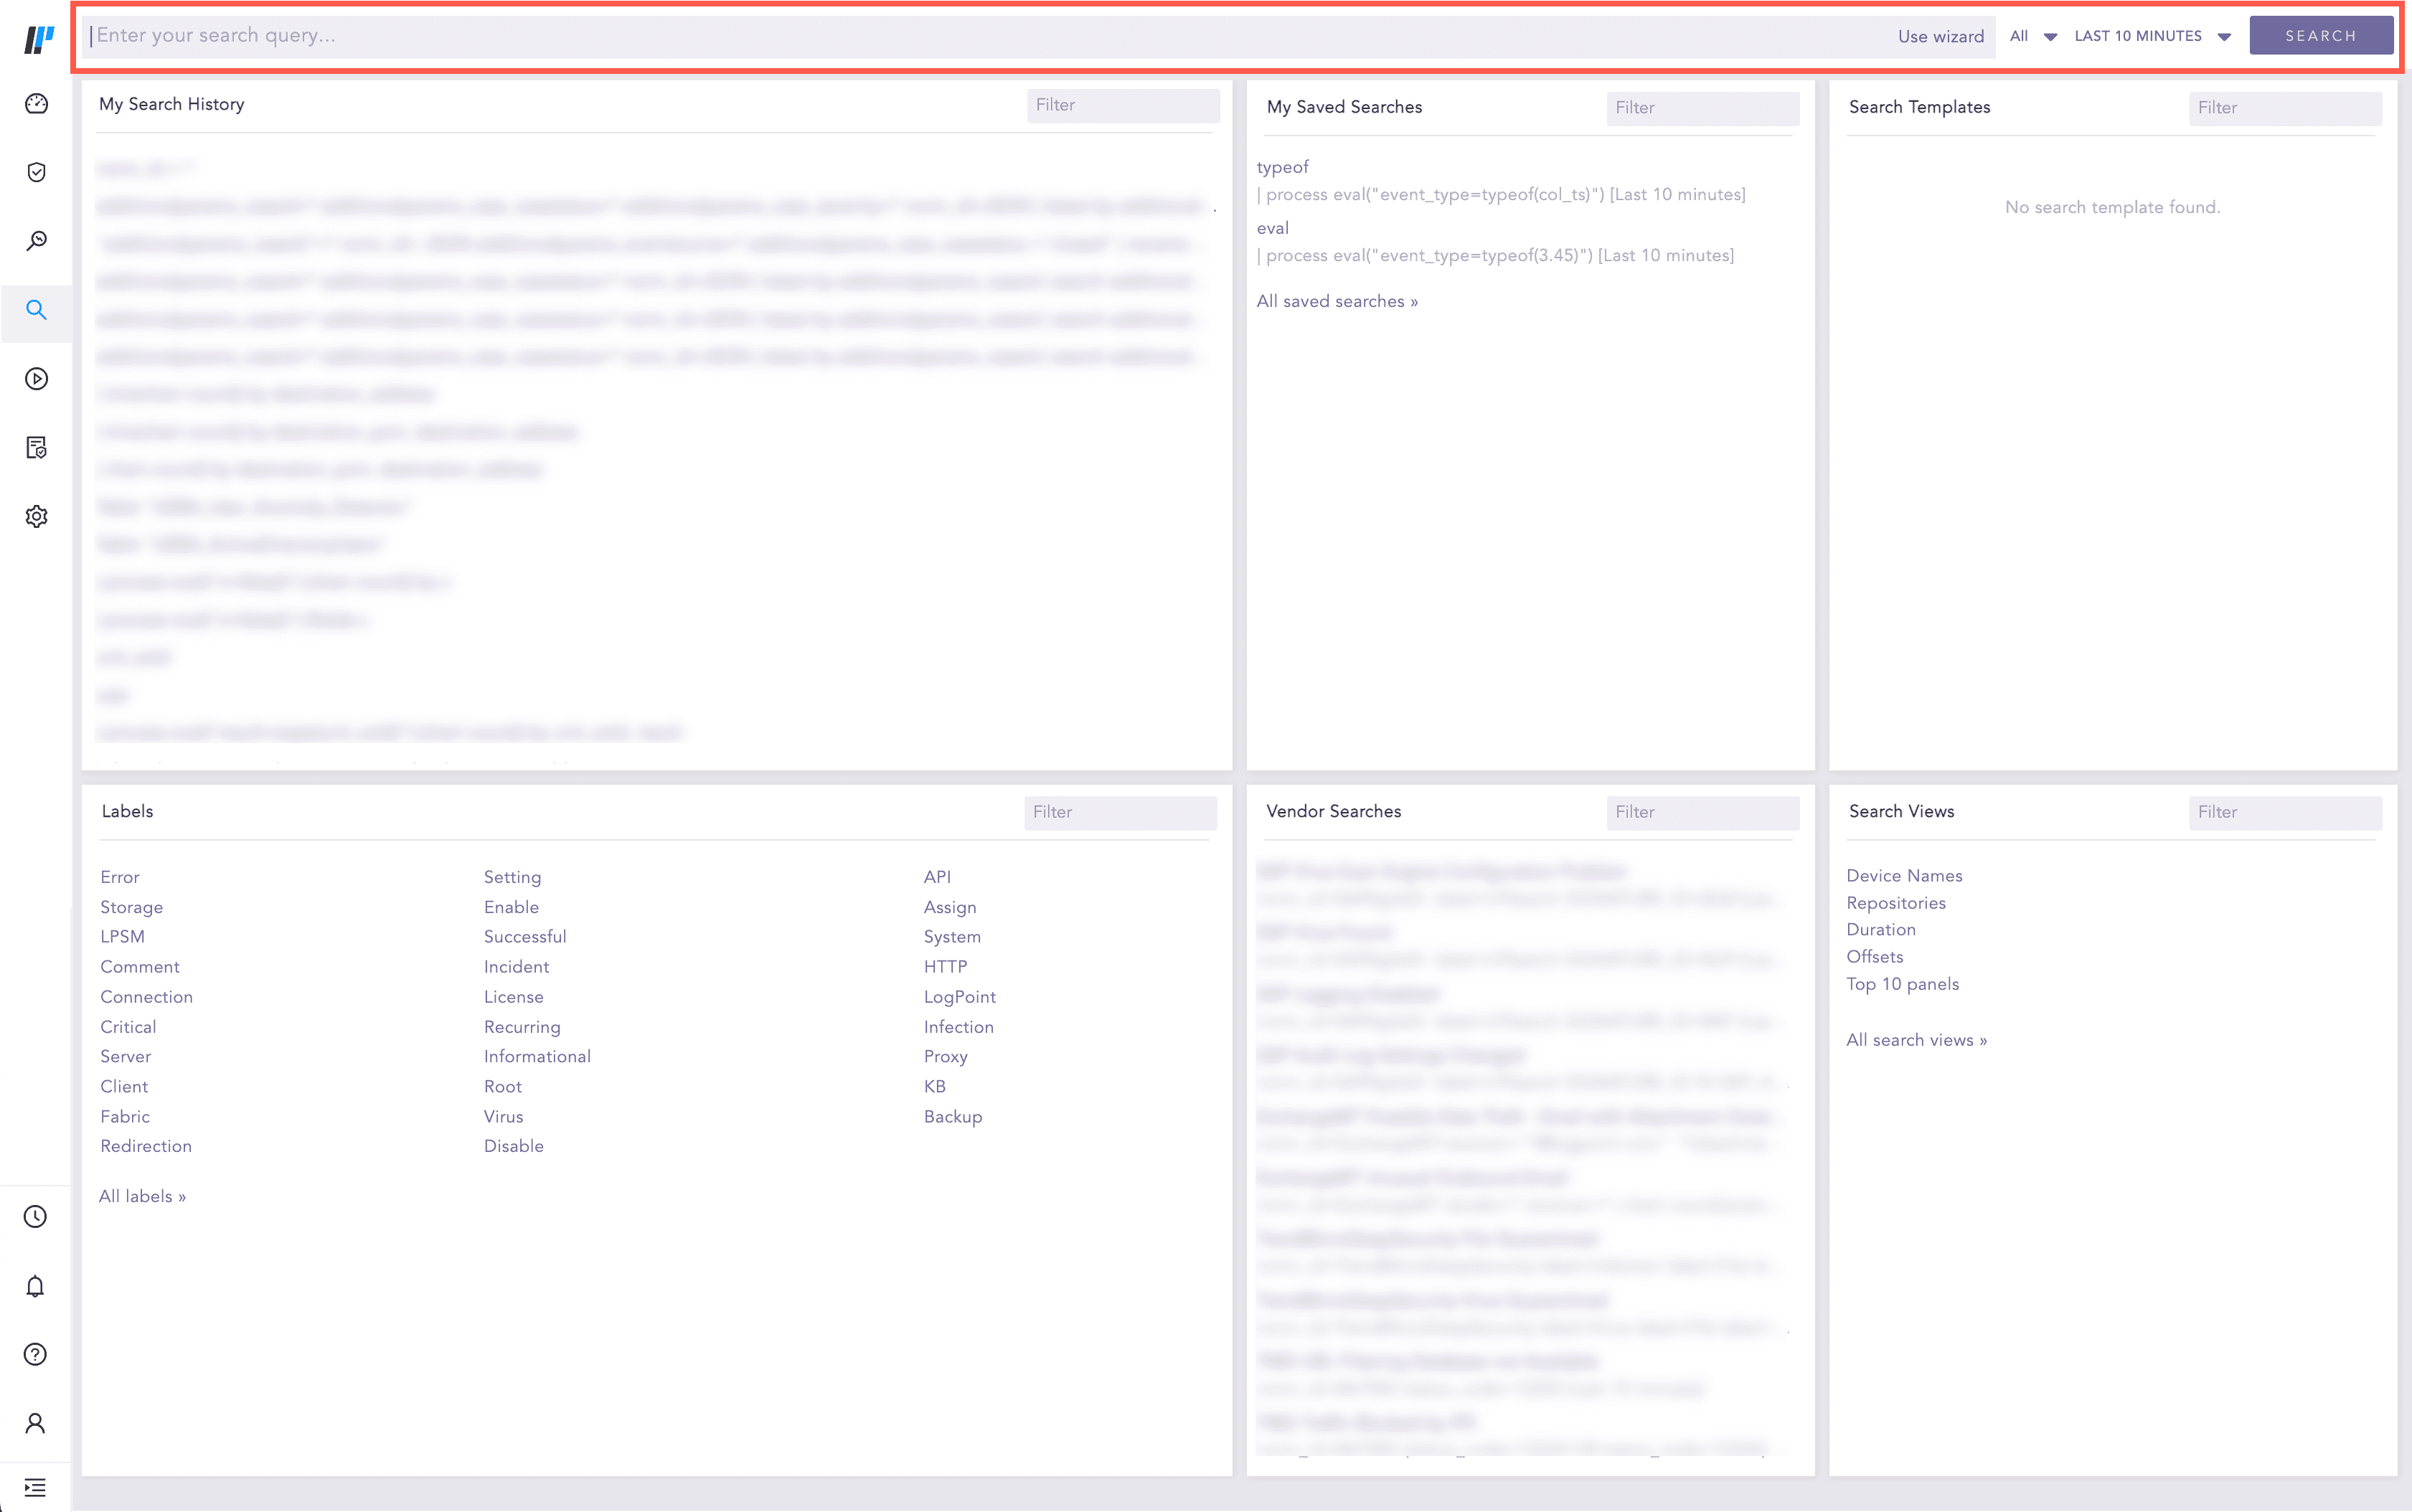Open 'All search views »' link

click(x=1916, y=1039)
